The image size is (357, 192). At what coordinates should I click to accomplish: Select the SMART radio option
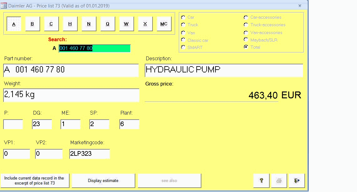[183, 47]
